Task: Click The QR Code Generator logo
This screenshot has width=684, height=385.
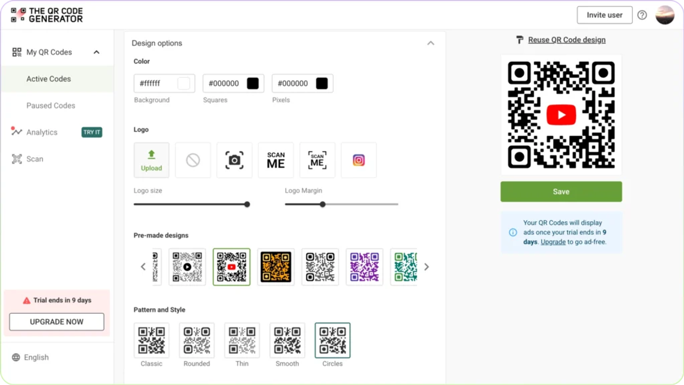Action: point(47,15)
